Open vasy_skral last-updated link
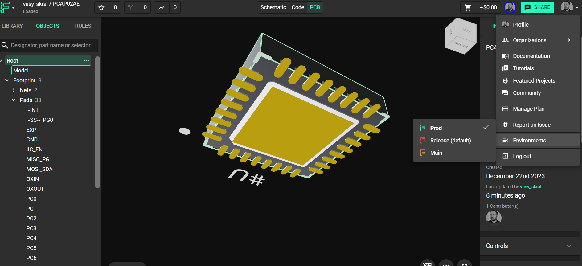 point(530,187)
